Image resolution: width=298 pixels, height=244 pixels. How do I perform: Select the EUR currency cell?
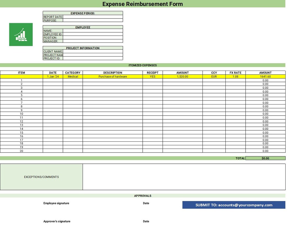[x=214, y=76]
